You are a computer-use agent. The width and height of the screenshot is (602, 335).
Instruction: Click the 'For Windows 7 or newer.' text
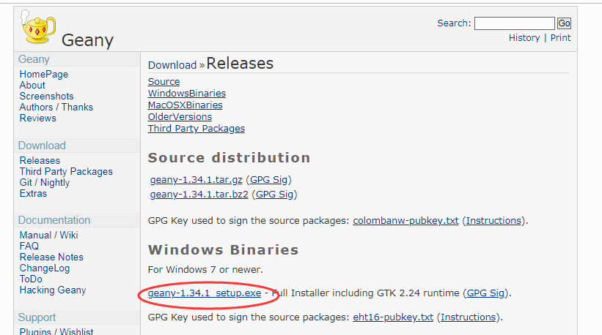click(x=205, y=269)
